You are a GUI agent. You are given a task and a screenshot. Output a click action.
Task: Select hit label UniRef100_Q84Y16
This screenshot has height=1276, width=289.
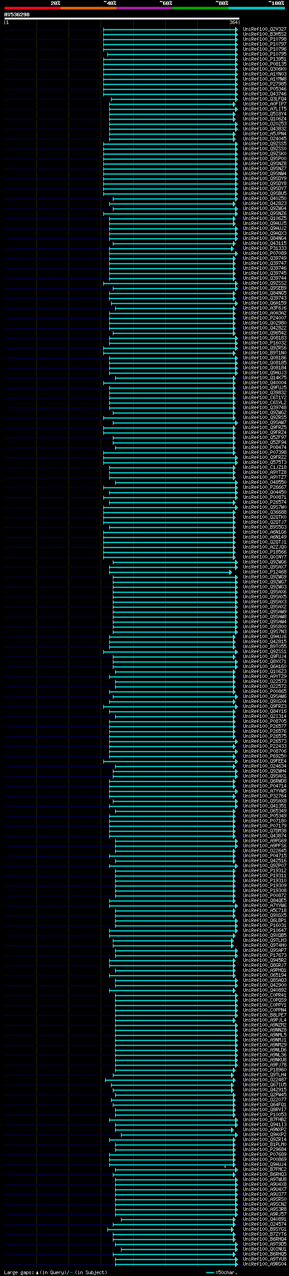coord(265,711)
